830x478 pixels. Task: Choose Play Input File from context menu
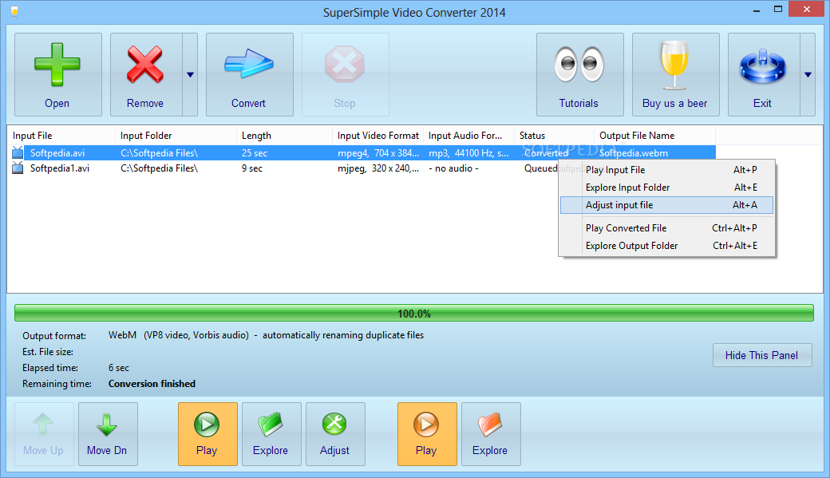click(x=666, y=170)
